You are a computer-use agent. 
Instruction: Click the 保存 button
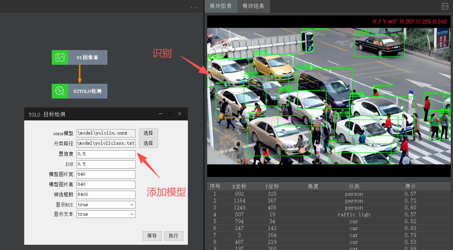pyautogui.click(x=152, y=236)
